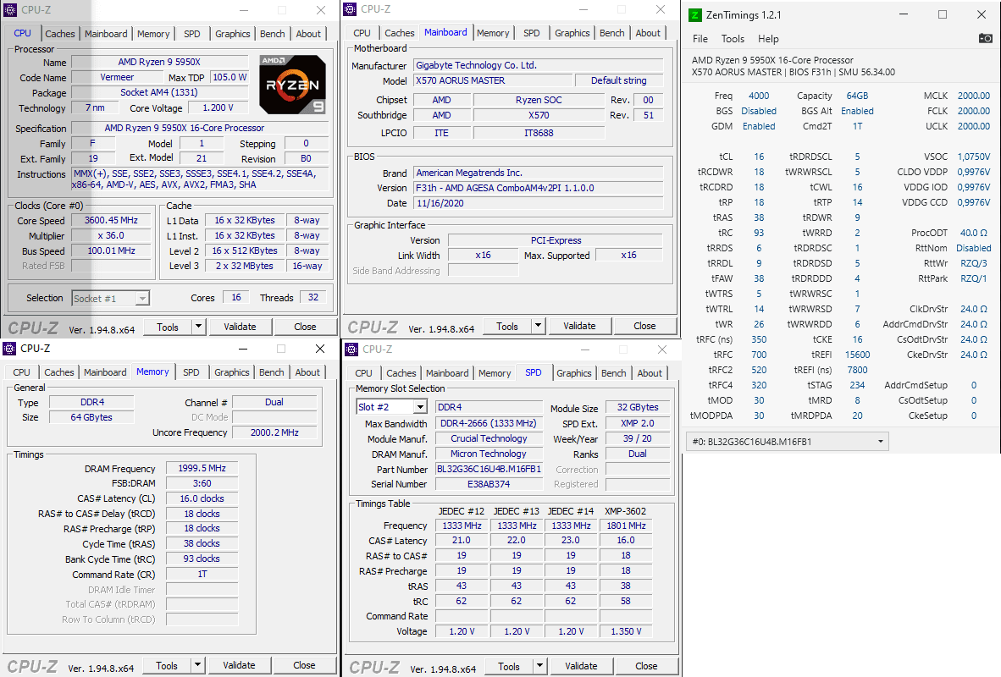The width and height of the screenshot is (1001, 677).
Task: Click the ZenTimings screenshot camera icon
Action: [x=985, y=38]
